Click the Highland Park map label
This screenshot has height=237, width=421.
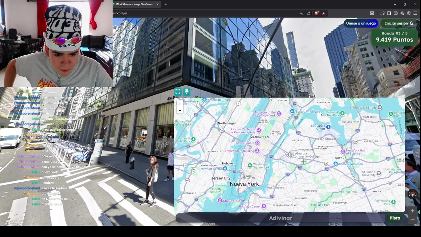320,205
